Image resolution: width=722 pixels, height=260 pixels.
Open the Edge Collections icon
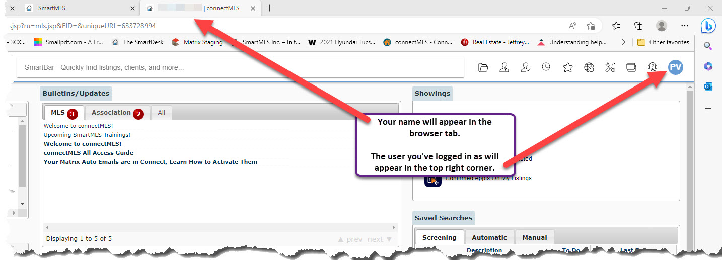[638, 26]
